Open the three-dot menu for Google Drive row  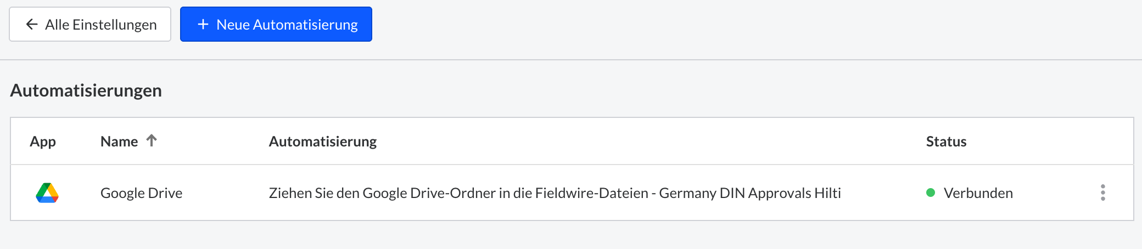click(1103, 193)
